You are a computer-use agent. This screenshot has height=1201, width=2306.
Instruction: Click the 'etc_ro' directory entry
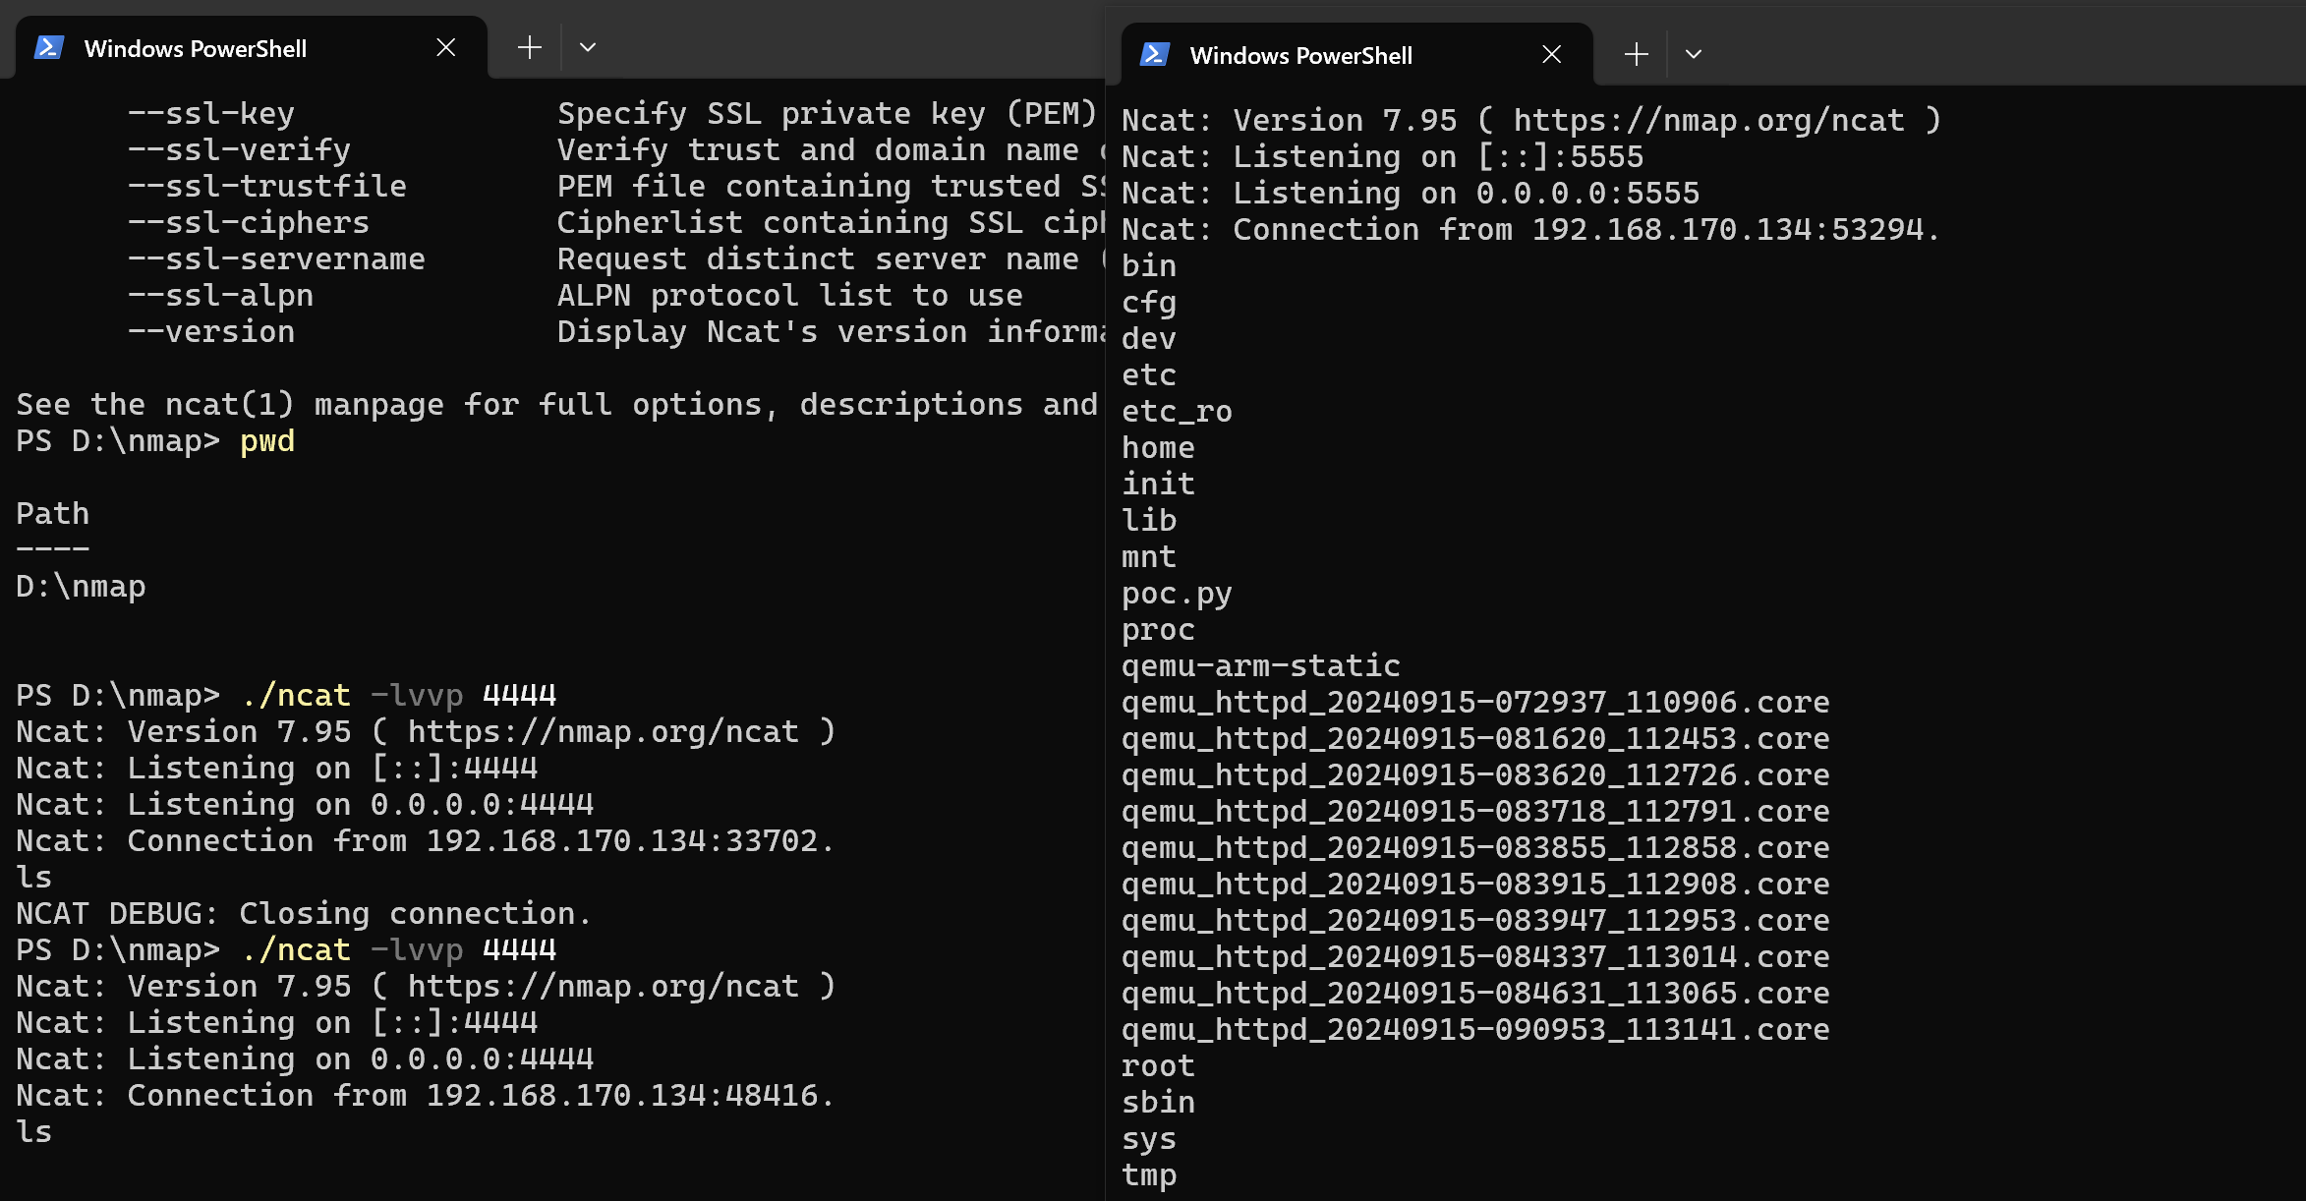(1177, 411)
